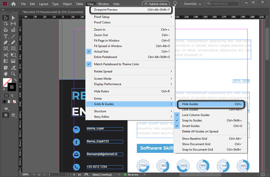270x177 pixels.
Task: Select the Gradient Swatch tool
Action: coord(5,61)
